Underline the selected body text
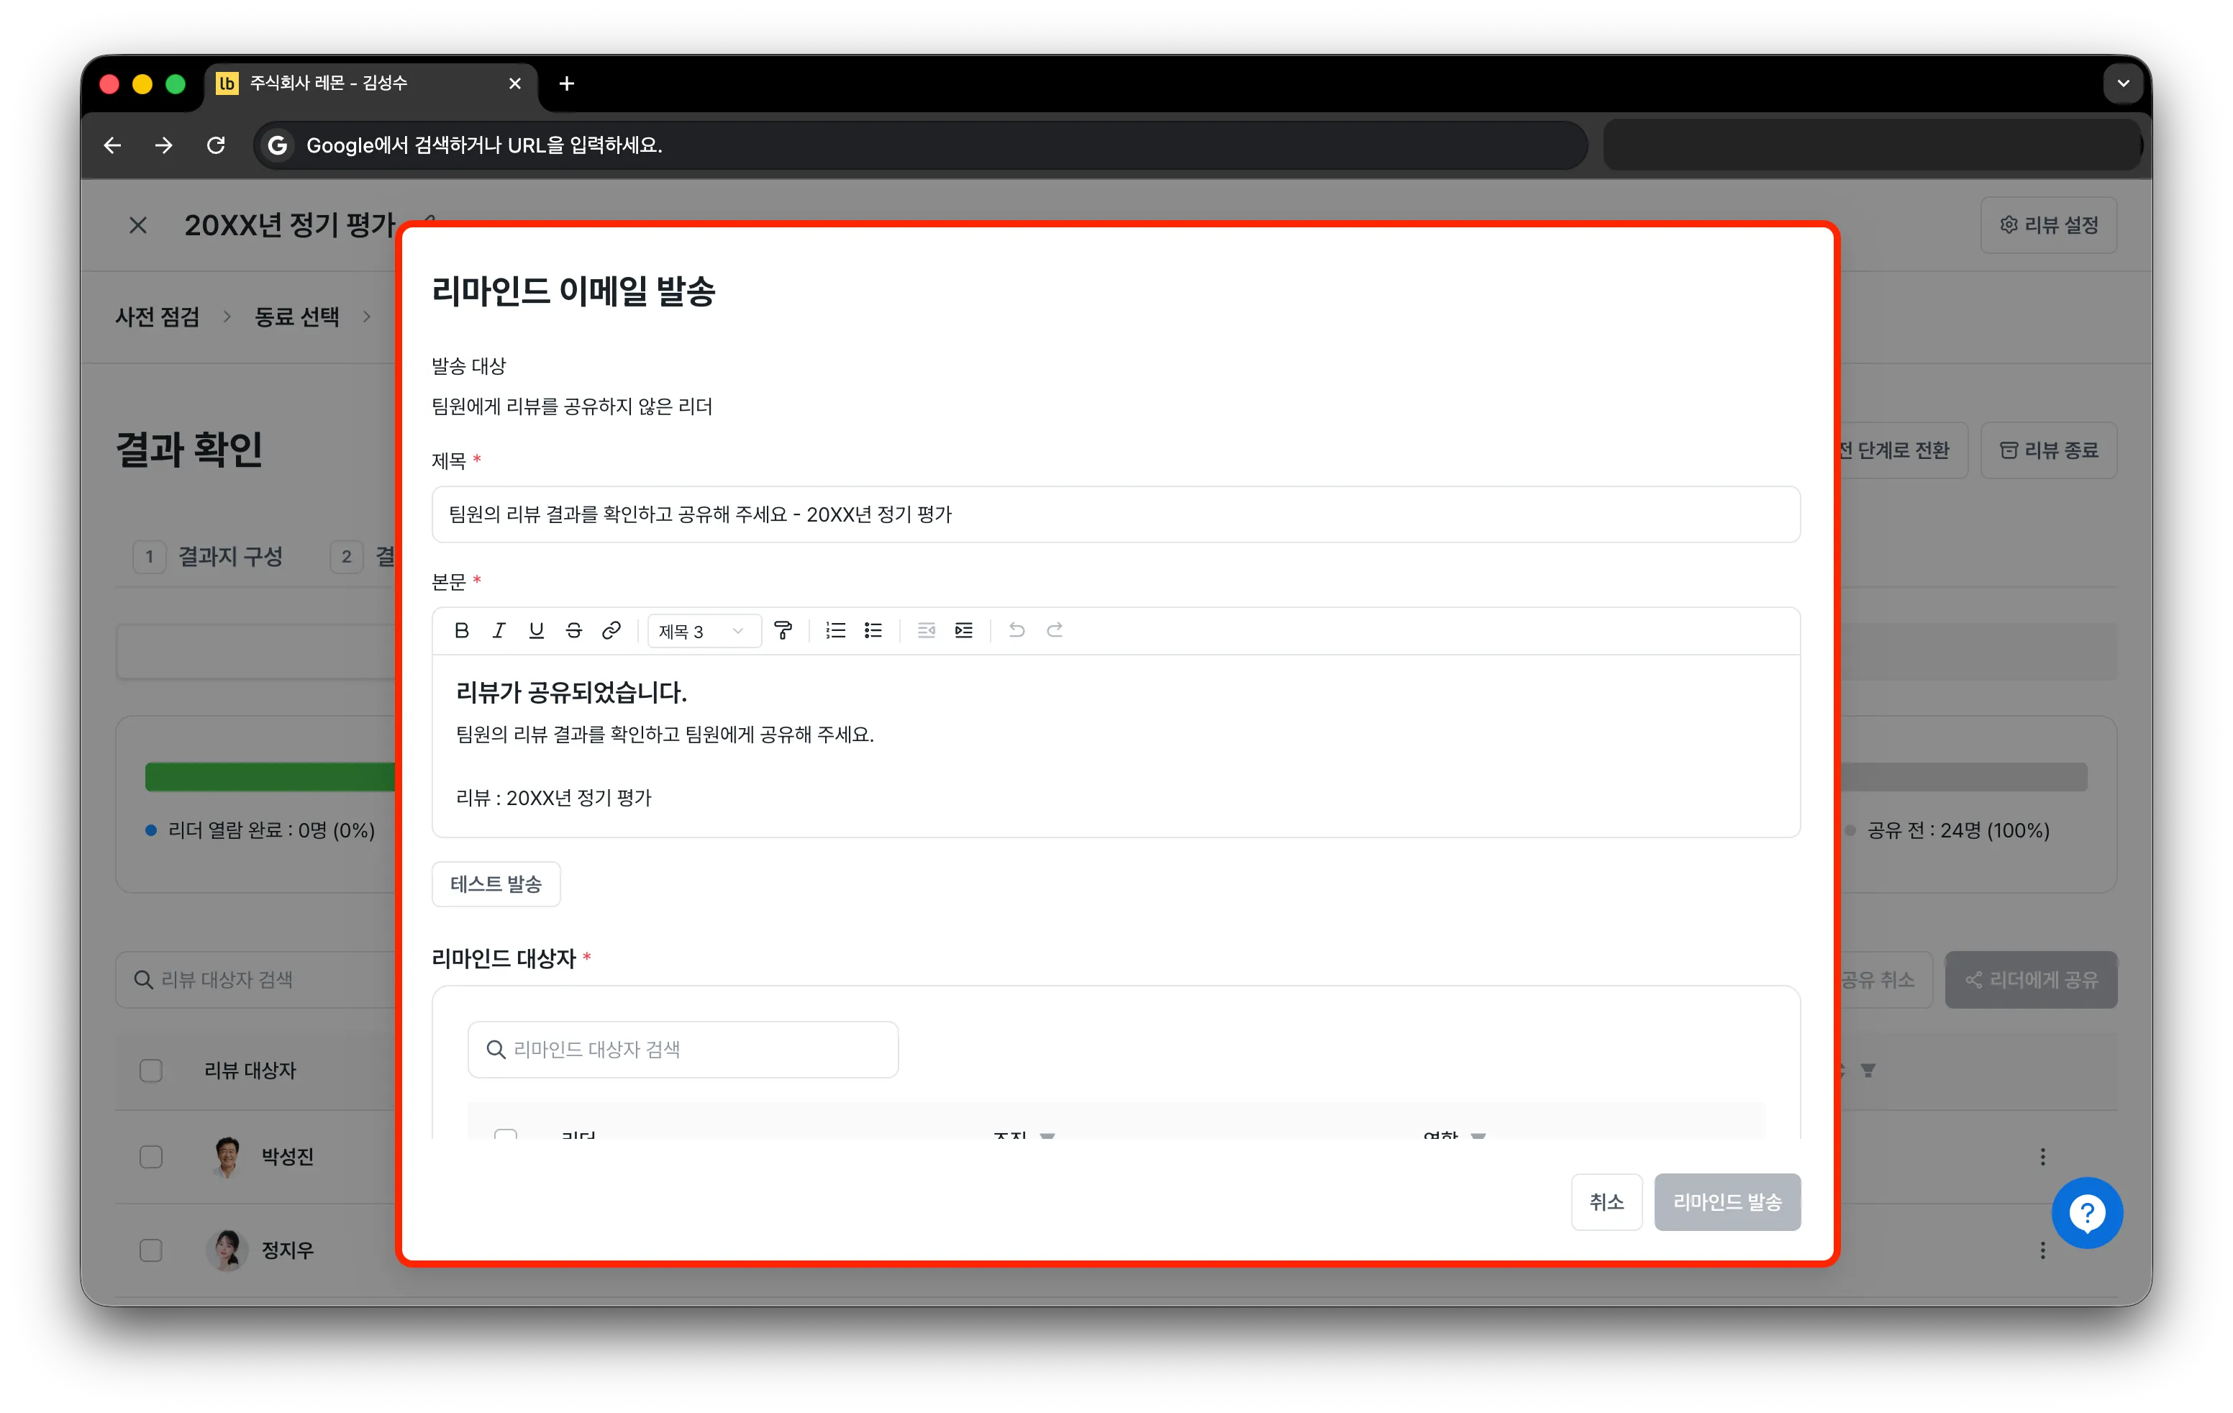2233x1413 pixels. tap(536, 630)
